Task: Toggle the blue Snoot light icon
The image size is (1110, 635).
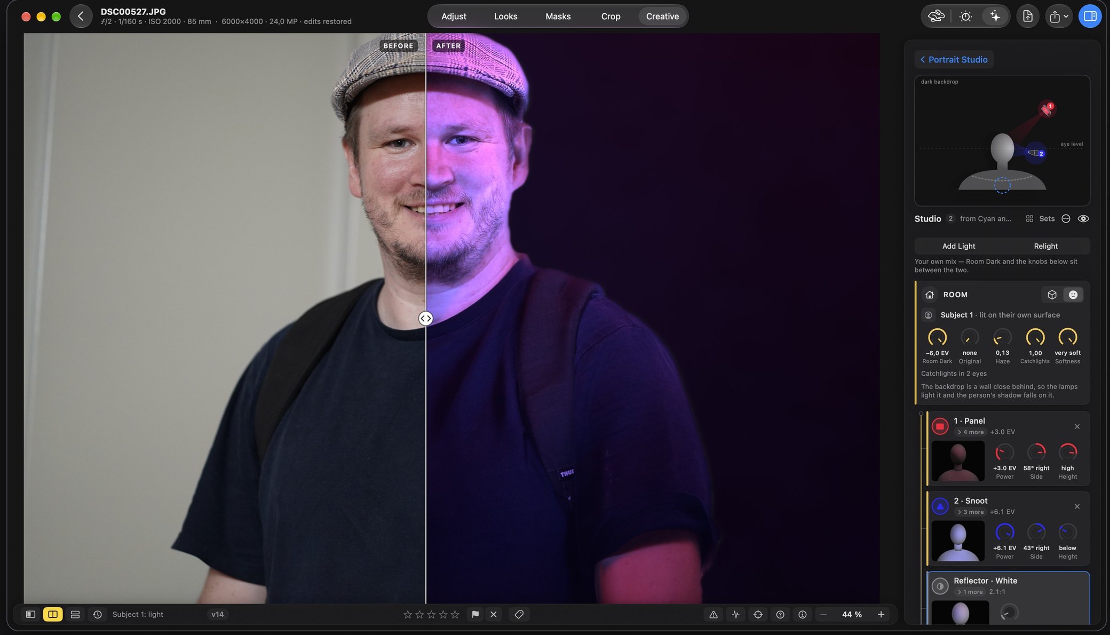Action: click(x=940, y=506)
